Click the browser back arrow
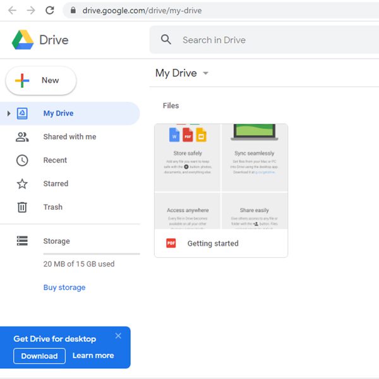The height and width of the screenshot is (379, 379). pyautogui.click(x=12, y=10)
